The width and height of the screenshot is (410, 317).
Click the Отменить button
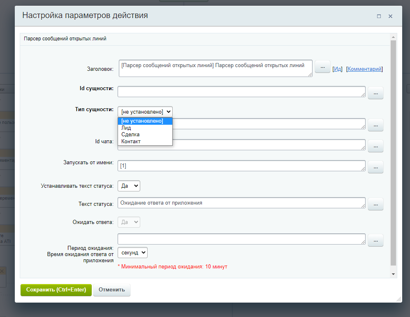(x=112, y=289)
